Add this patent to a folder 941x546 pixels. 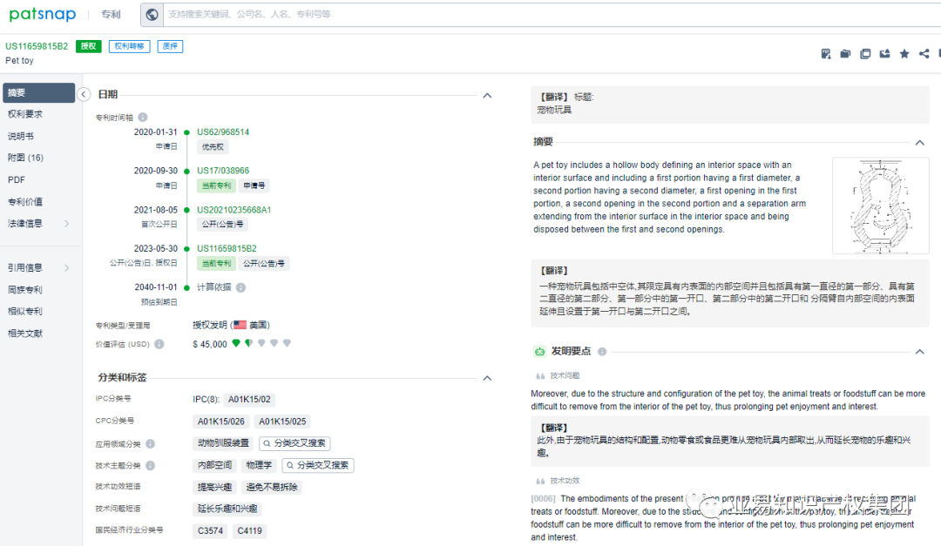(x=845, y=53)
